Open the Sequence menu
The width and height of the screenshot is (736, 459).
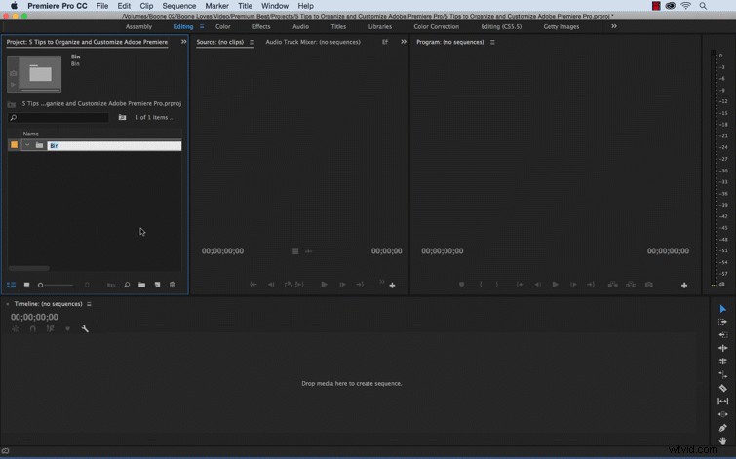178,6
